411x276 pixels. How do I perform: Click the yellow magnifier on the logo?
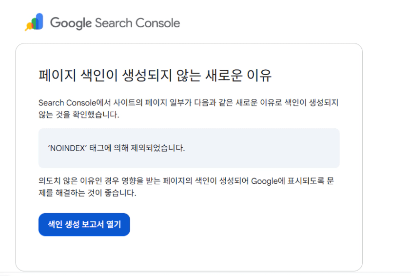[x=29, y=27]
